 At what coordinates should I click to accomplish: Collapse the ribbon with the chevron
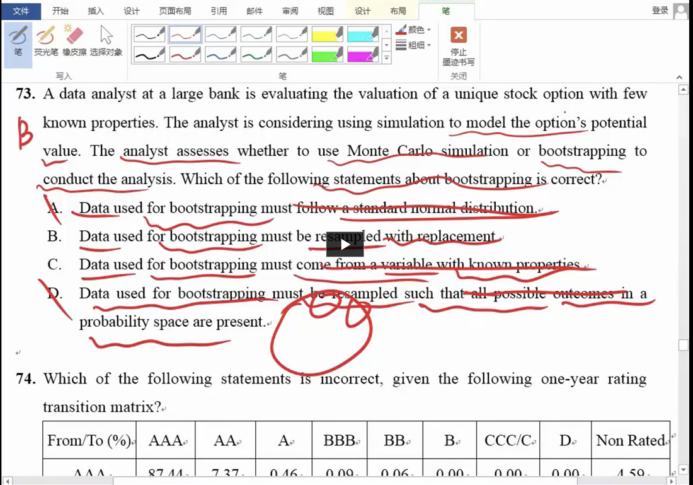click(679, 77)
